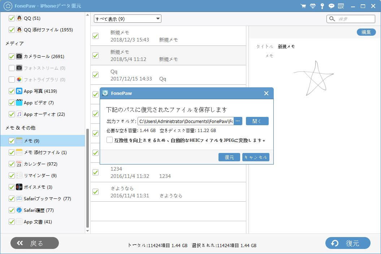Screen dimensions: 381x254
Task: Click the sidebar scroll up arrow
Action: pos(87,15)
